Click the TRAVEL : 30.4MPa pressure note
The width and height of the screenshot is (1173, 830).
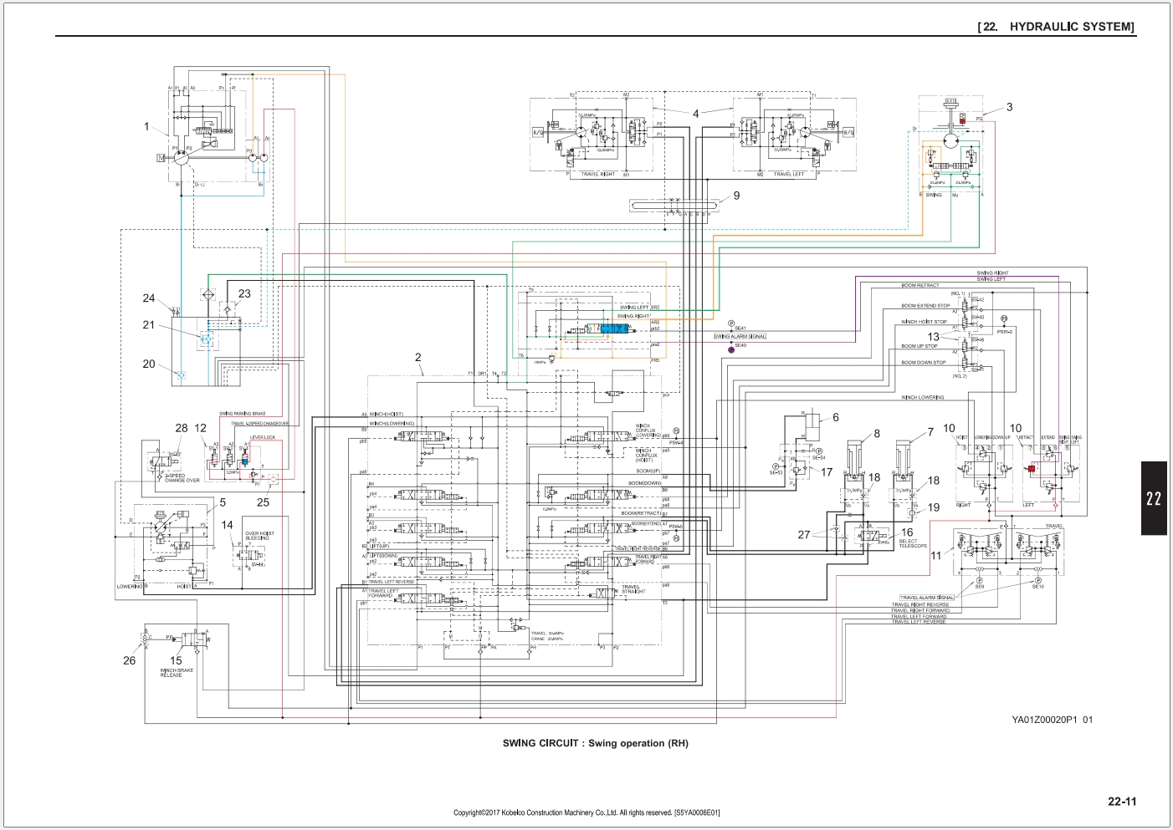point(547,634)
